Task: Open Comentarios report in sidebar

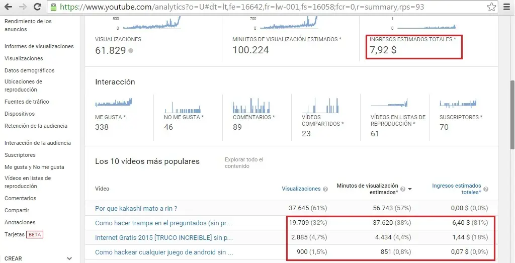Action: pyautogui.click(x=20, y=198)
